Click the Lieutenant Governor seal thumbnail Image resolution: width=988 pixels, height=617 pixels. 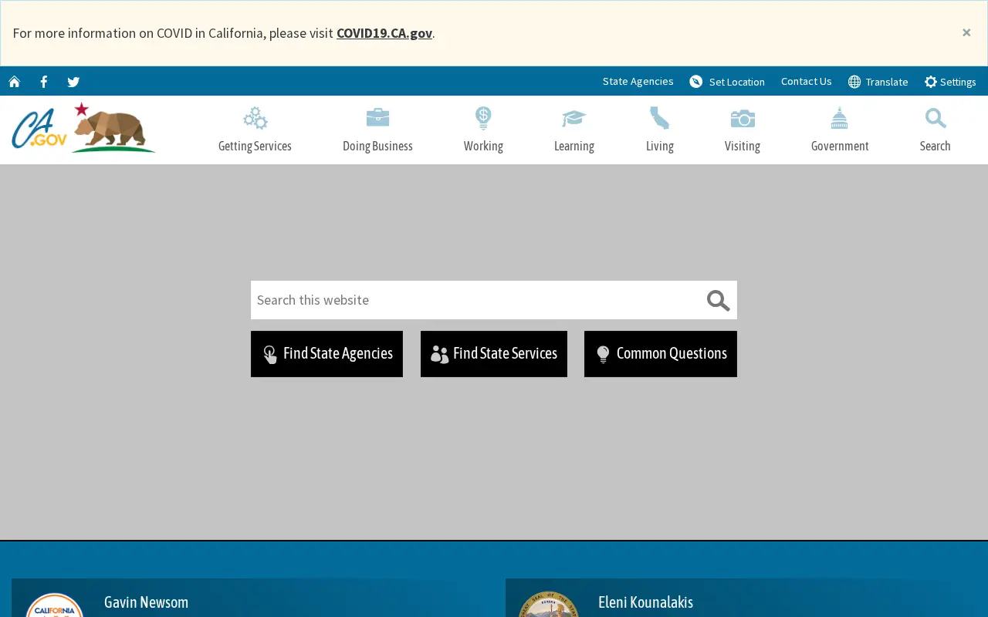tap(549, 604)
